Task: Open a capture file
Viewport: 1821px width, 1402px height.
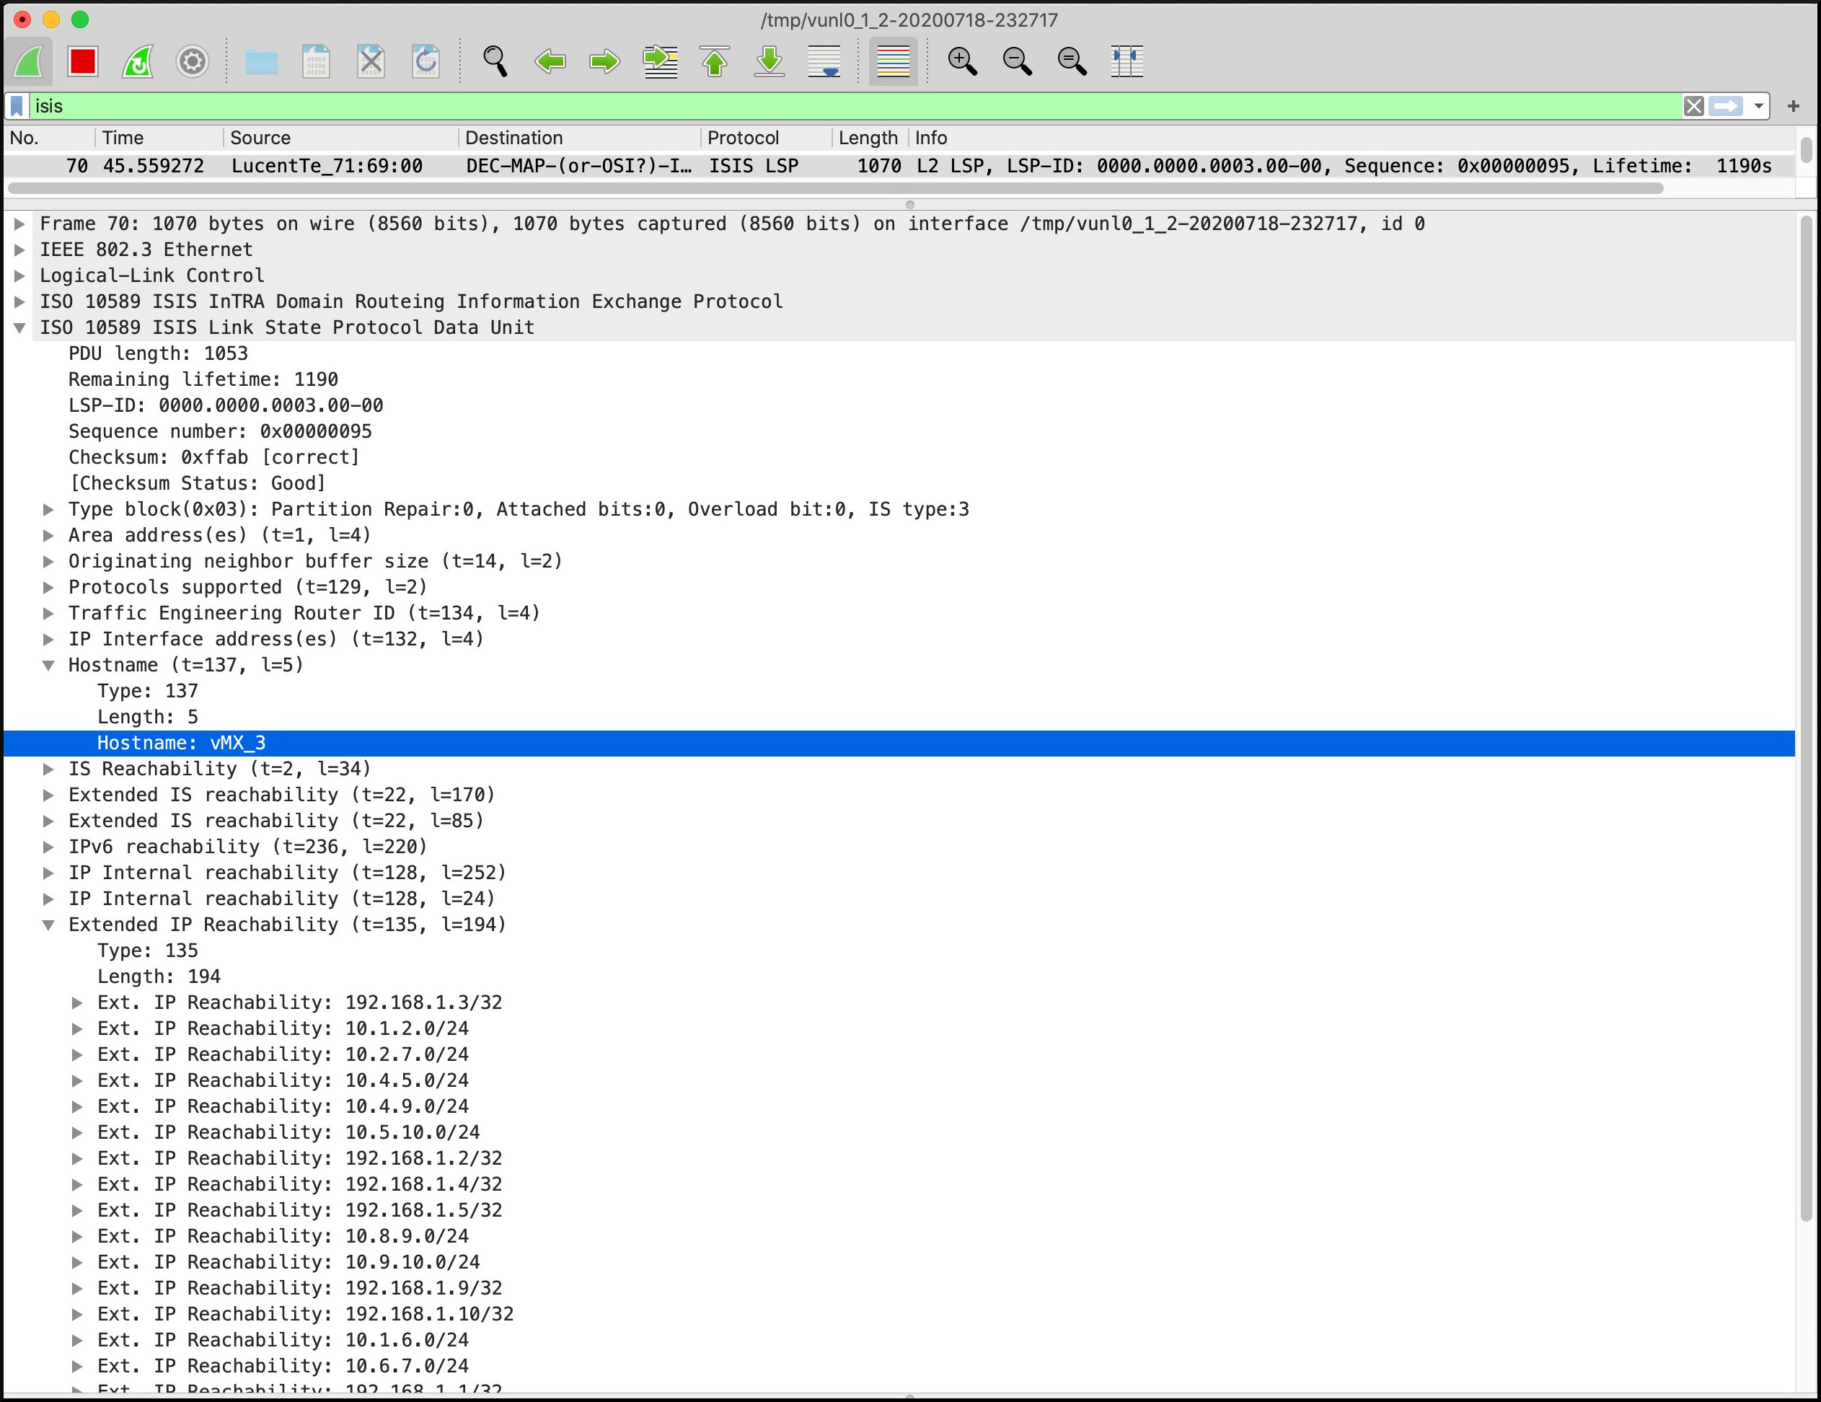Action: pos(262,62)
